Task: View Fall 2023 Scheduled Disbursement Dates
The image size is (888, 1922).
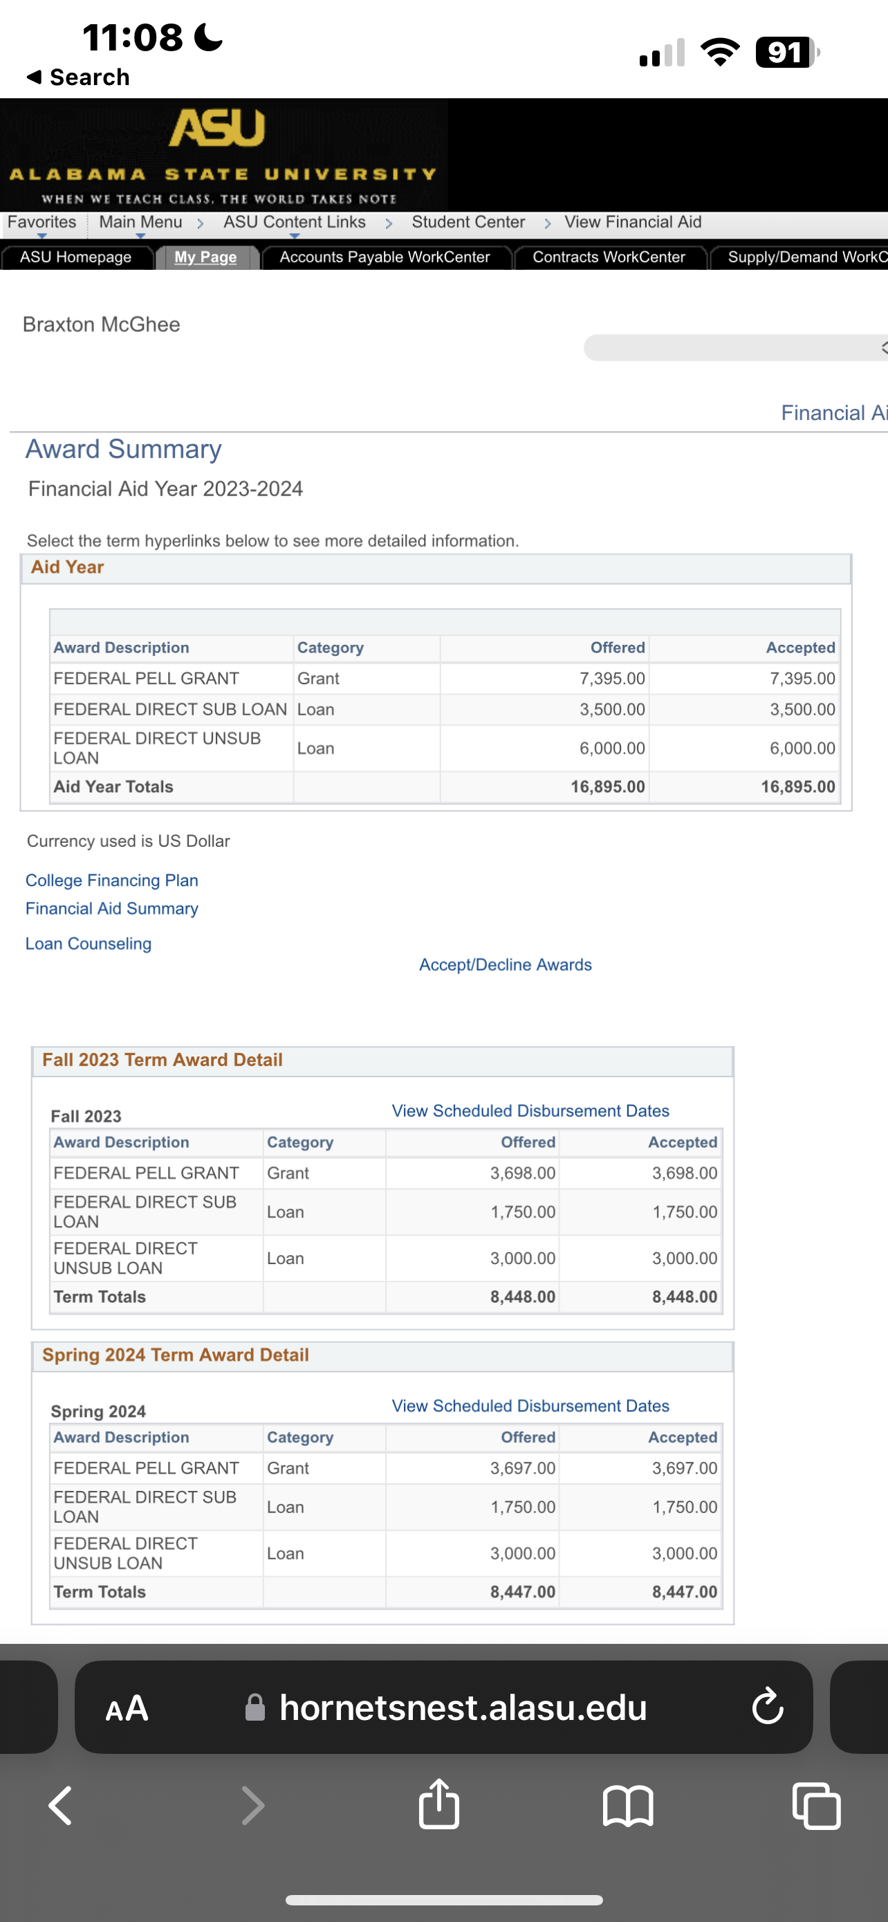Action: pyautogui.click(x=531, y=1111)
